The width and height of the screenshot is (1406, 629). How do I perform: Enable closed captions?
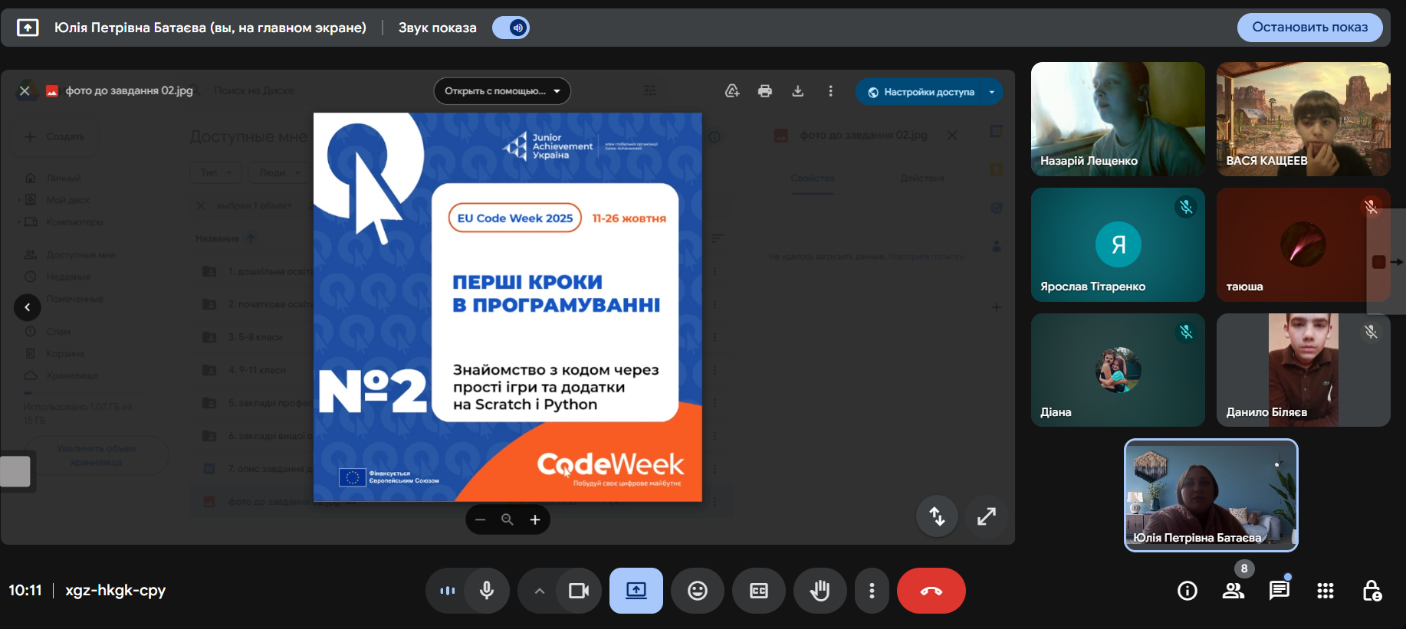[758, 591]
